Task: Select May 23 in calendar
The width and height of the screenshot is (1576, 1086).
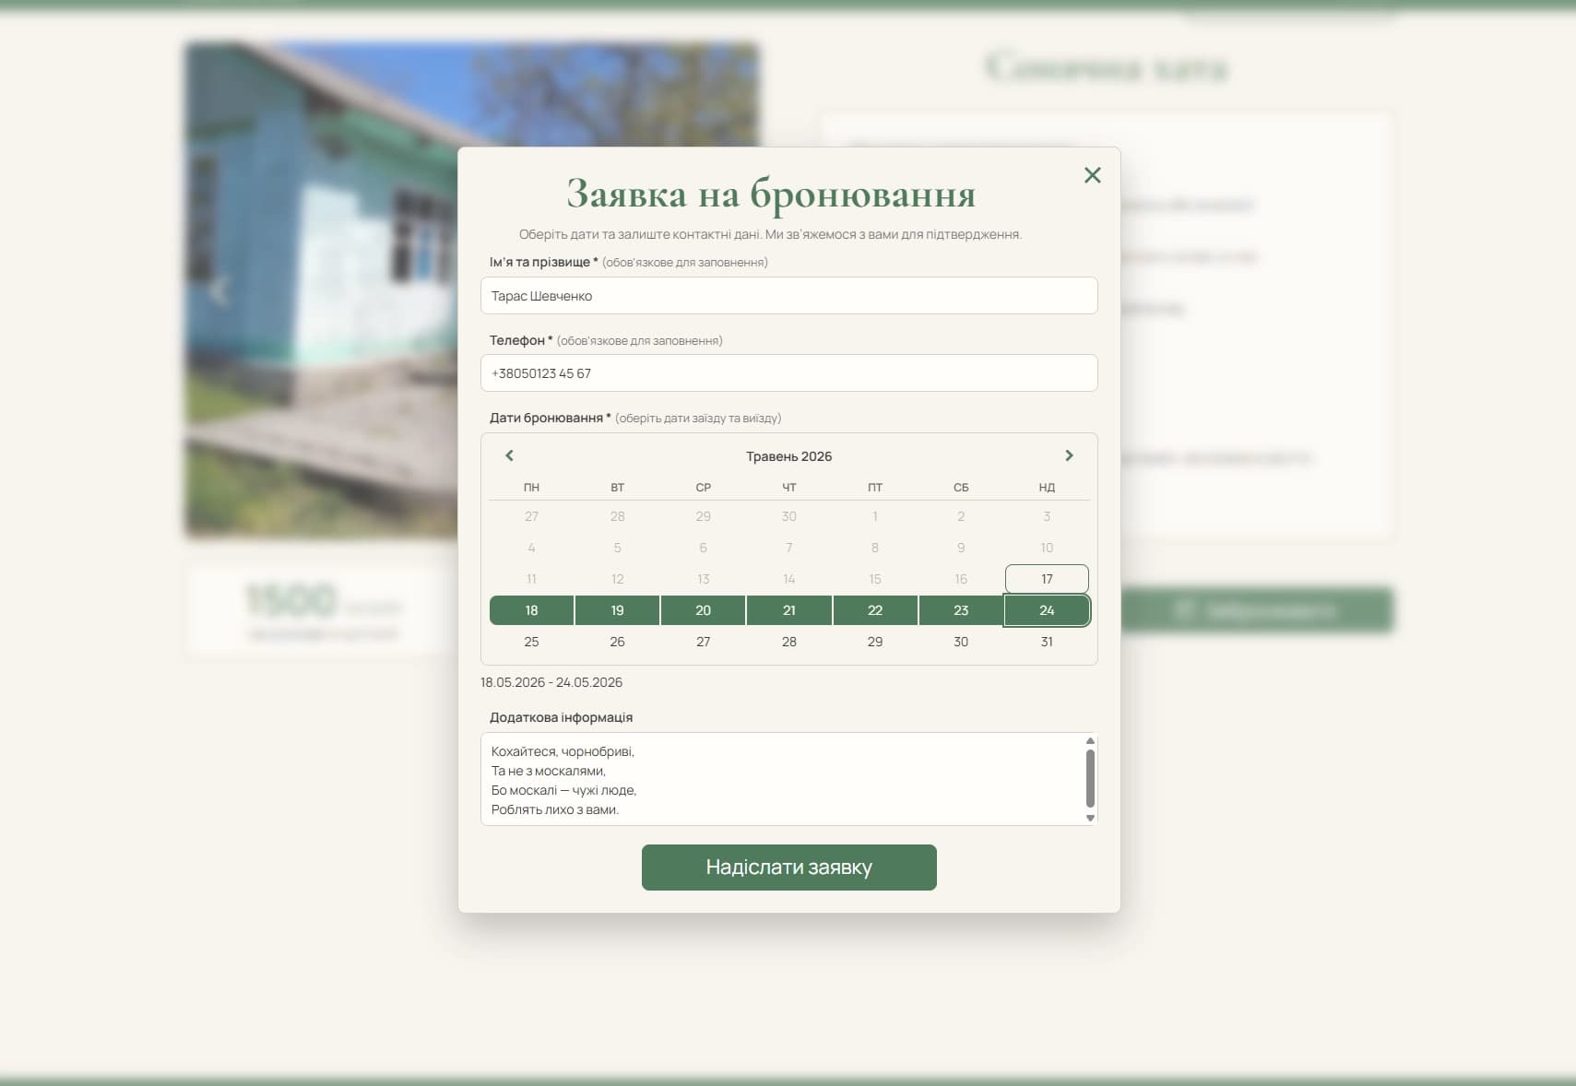Action: pos(961,610)
